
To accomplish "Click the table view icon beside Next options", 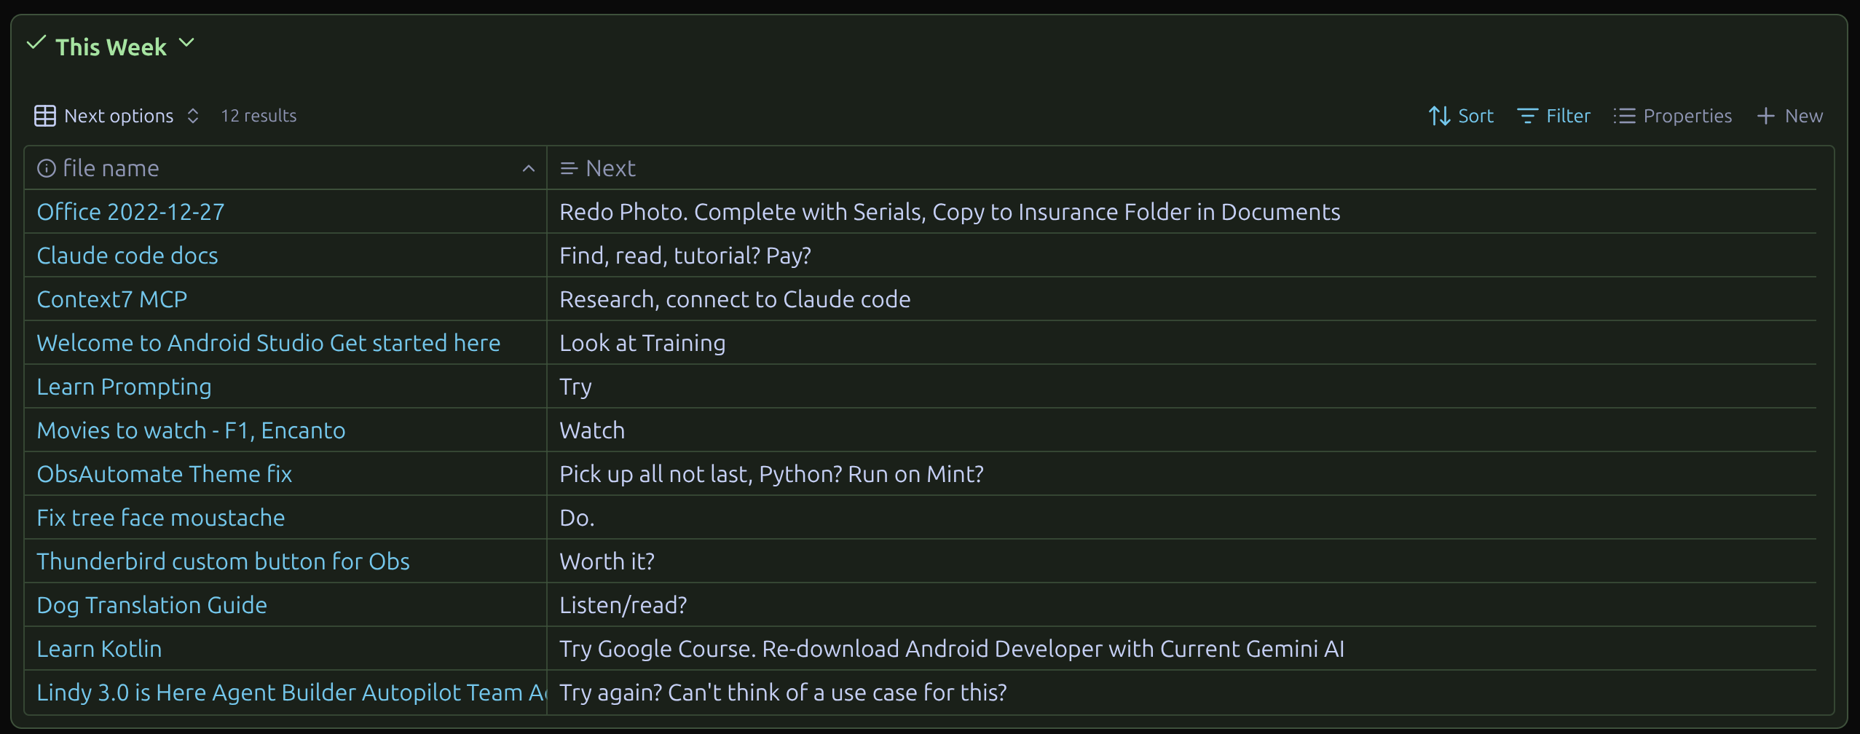I will (x=45, y=116).
